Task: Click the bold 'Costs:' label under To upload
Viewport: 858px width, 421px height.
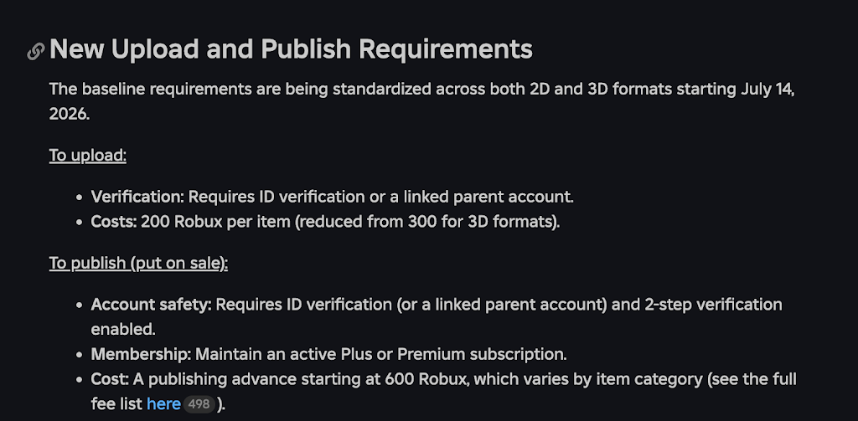Action: point(113,222)
